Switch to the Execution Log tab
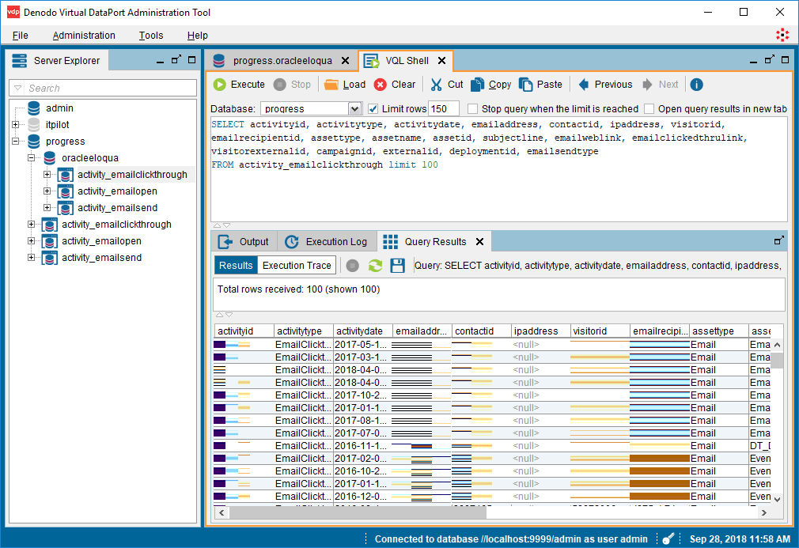Image resolution: width=799 pixels, height=548 pixels. pos(327,242)
